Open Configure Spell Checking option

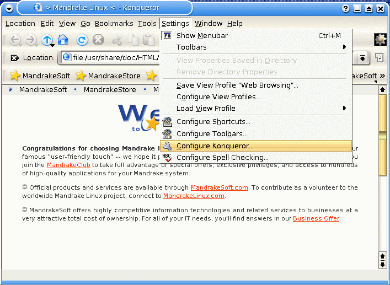222,158
